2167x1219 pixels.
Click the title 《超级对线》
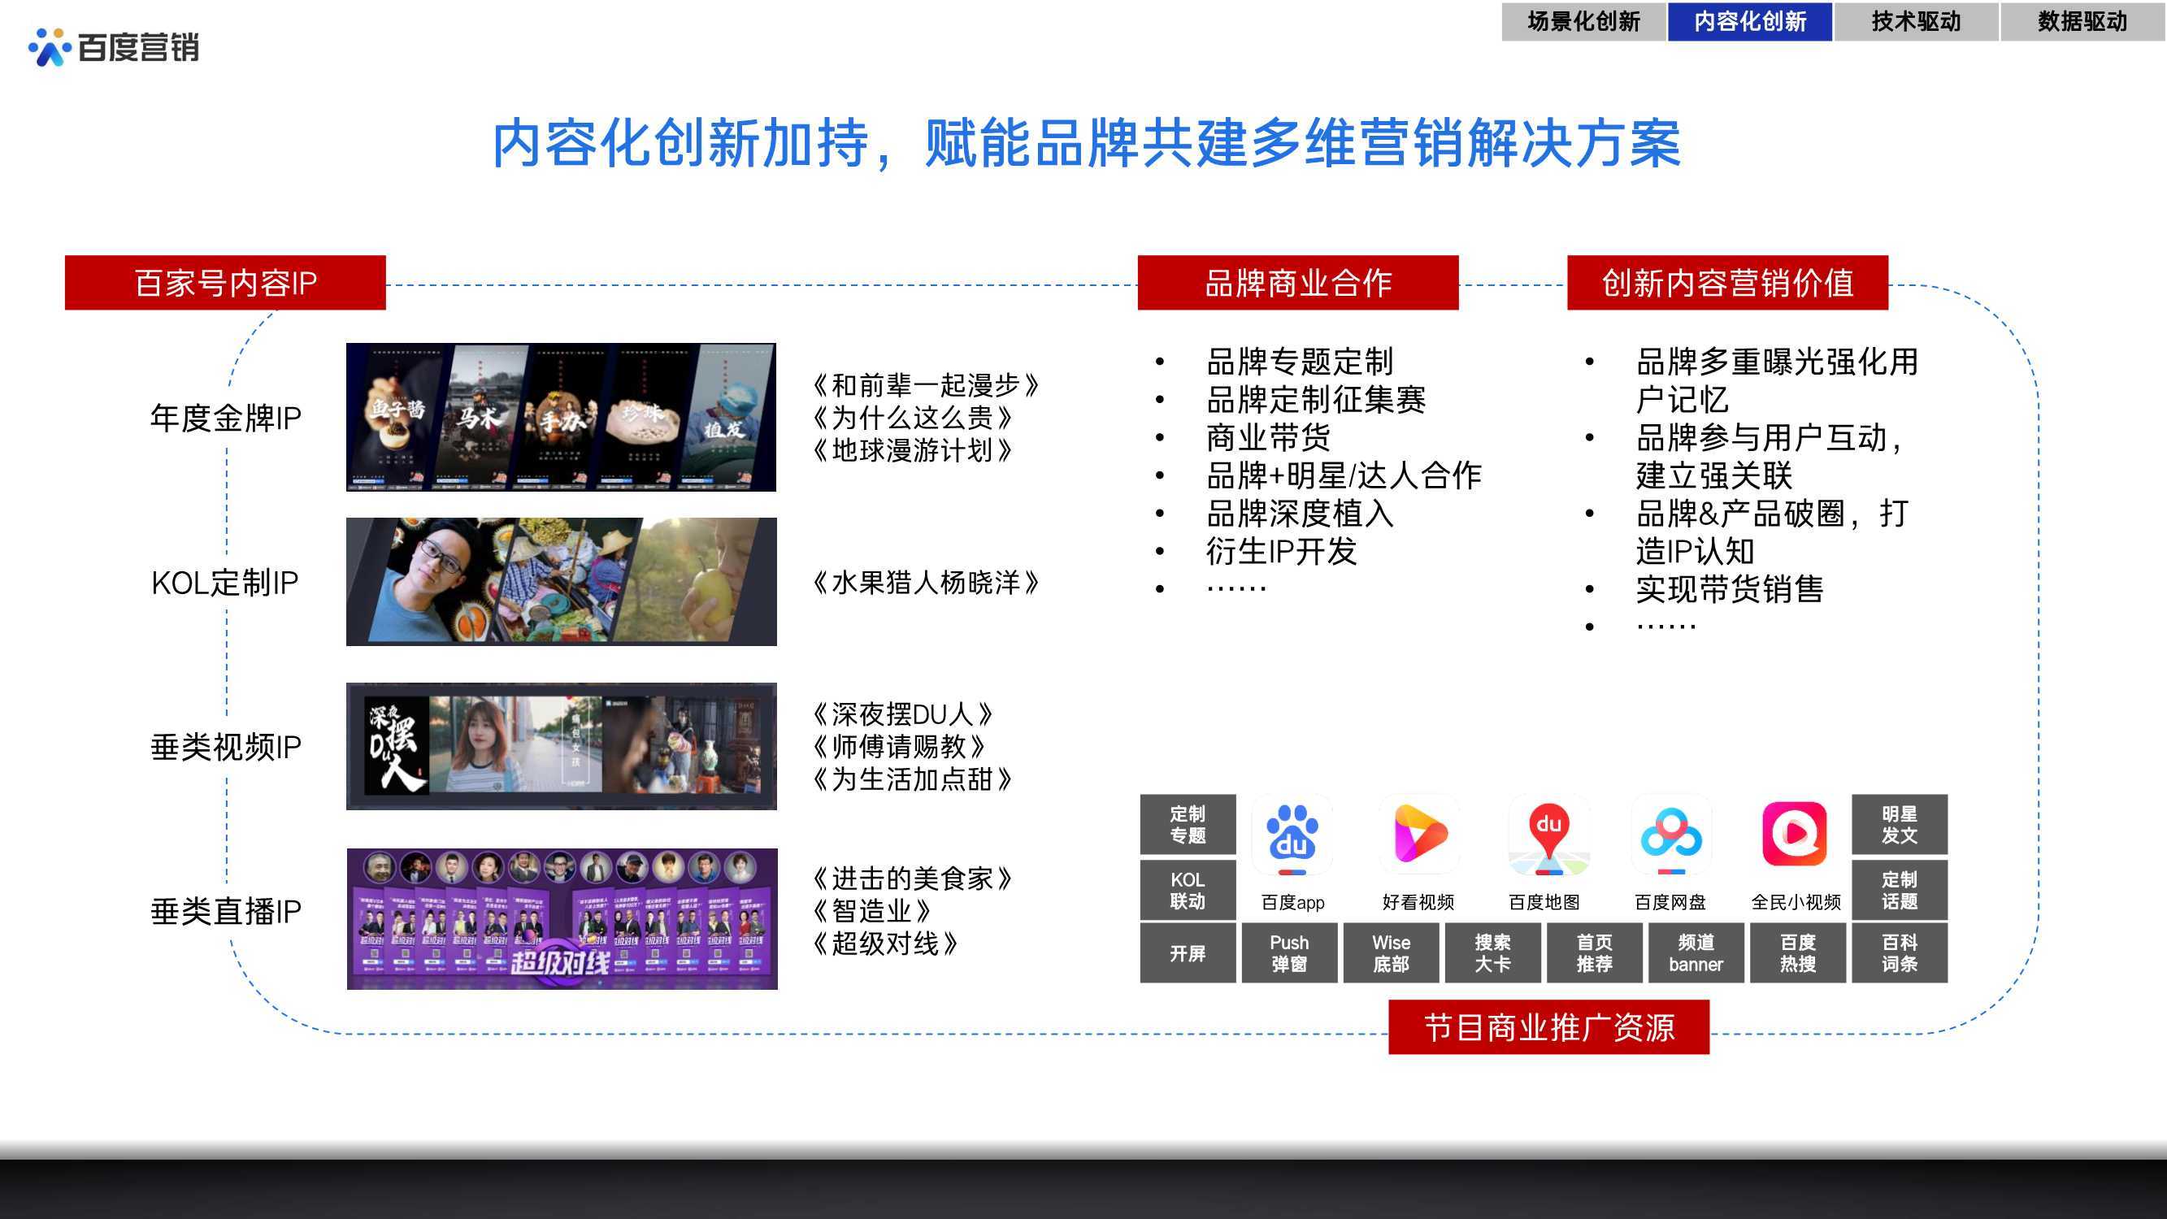point(885,944)
